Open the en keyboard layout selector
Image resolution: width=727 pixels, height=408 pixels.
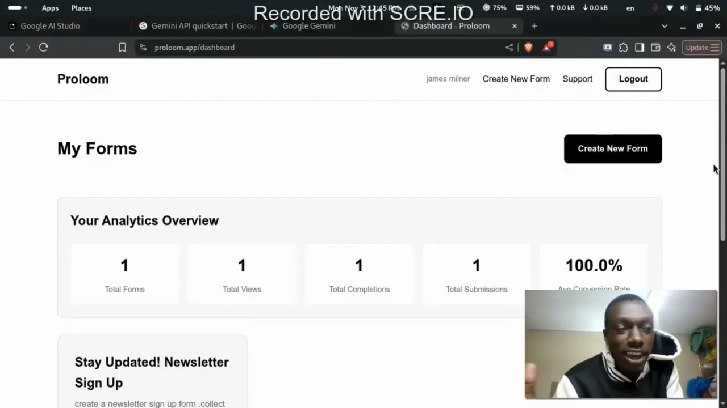[630, 8]
